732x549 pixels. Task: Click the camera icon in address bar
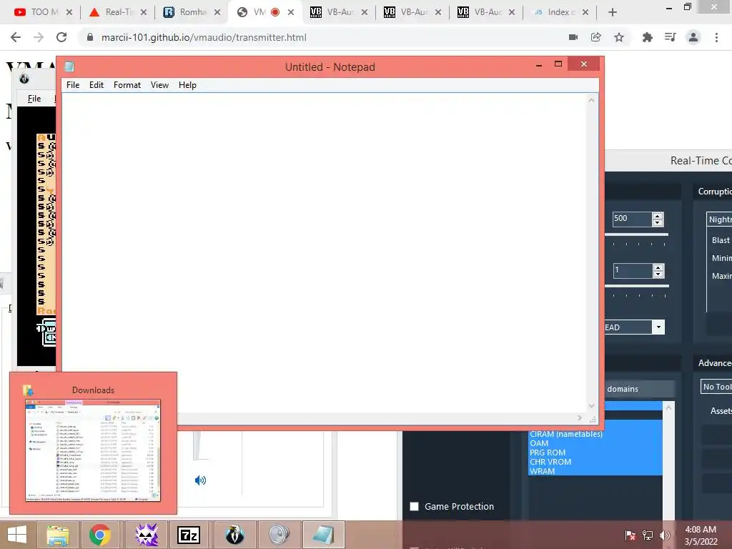(573, 37)
